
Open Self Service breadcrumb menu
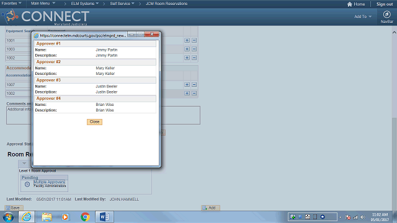point(122,4)
